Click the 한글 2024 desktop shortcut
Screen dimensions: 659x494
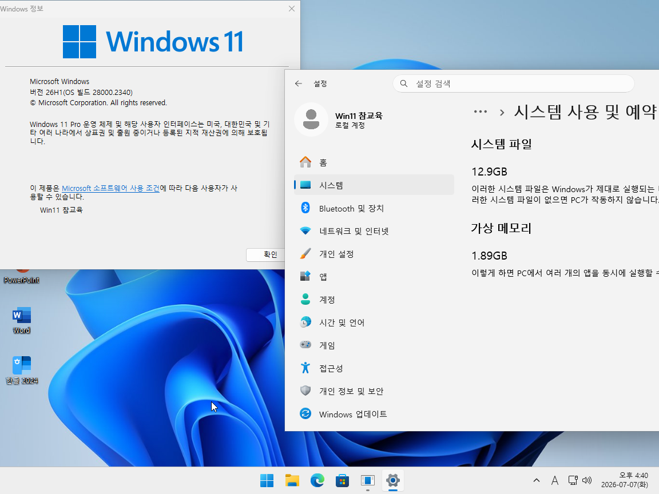[x=21, y=370]
